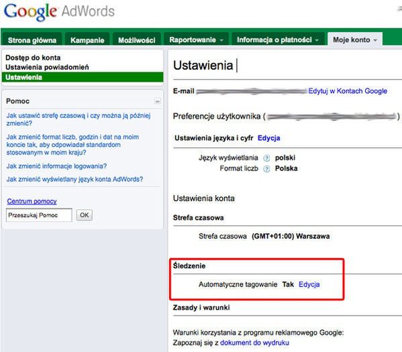Click help icon next to Format liczb
Image resolution: width=402 pixels, height=352 pixels.
point(266,169)
